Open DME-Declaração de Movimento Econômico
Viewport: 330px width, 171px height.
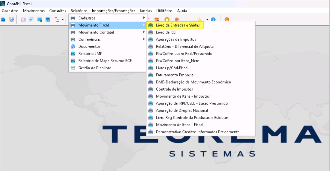pos(201,82)
